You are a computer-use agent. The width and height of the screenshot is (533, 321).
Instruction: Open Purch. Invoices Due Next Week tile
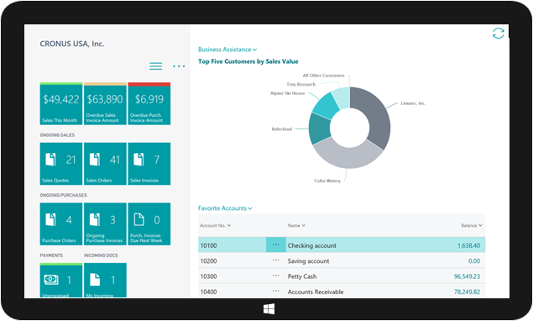149,224
